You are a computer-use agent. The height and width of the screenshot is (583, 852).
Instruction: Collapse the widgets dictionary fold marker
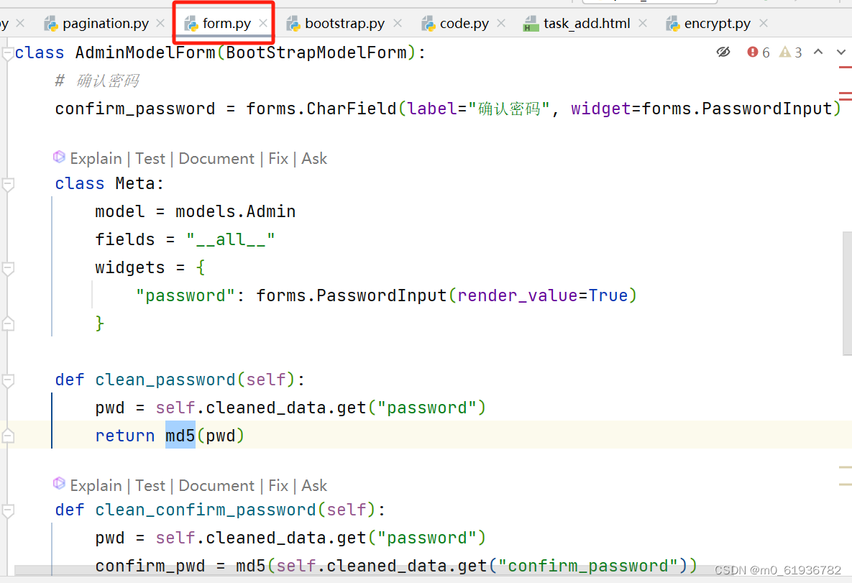[8, 267]
